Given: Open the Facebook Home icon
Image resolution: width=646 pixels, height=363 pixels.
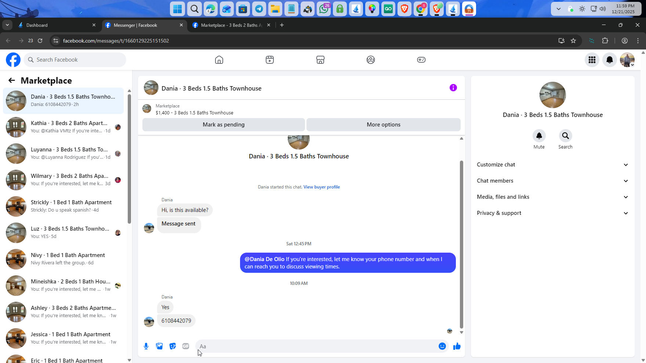Looking at the screenshot, I should [x=219, y=60].
